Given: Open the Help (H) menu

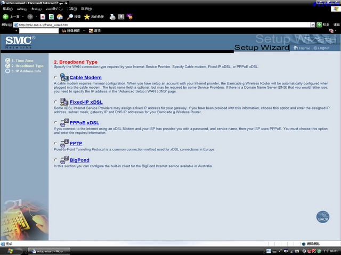Looking at the screenshot, I should click(x=86, y=9).
